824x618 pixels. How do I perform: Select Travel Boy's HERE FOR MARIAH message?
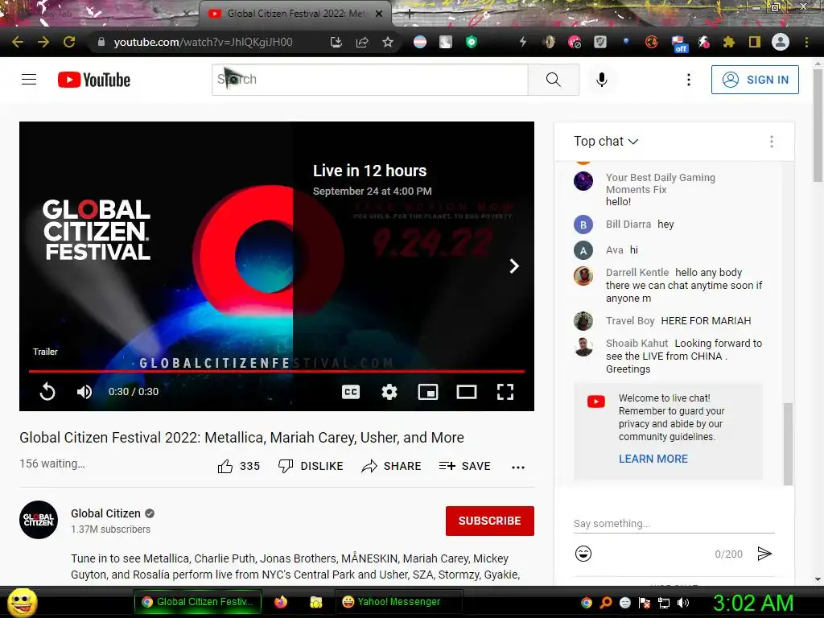706,320
